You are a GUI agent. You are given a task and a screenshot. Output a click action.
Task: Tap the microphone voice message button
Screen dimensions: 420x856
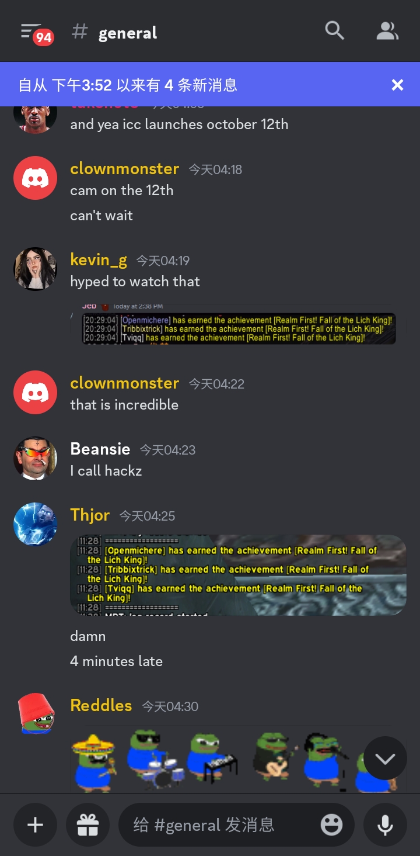pyautogui.click(x=385, y=824)
